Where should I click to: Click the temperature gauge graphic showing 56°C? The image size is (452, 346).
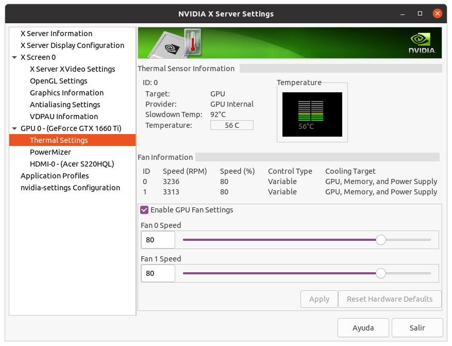point(312,114)
